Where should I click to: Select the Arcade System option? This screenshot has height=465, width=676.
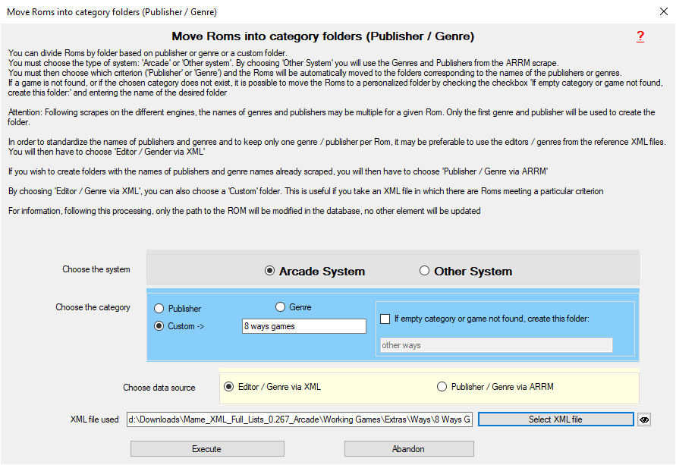pyautogui.click(x=269, y=271)
